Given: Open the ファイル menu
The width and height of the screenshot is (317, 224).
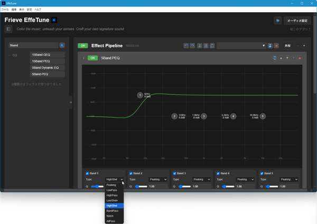Looking at the screenshot, I should click(x=5, y=10).
